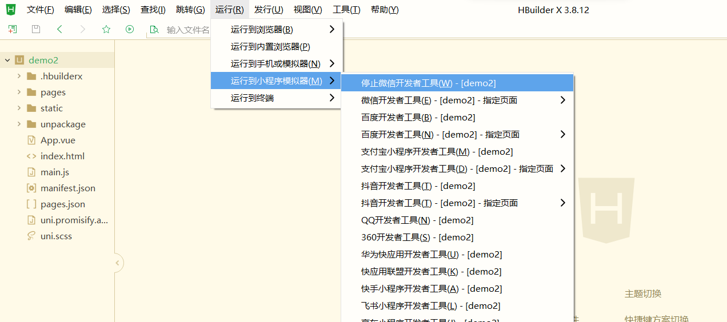Screen dimensions: 727x322
Task: Click the file name search input
Action: point(187,30)
